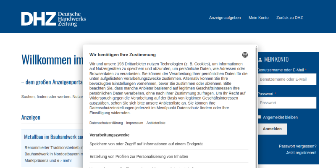Open the Anbieterliste link
The image size is (336, 168).
click(x=156, y=123)
